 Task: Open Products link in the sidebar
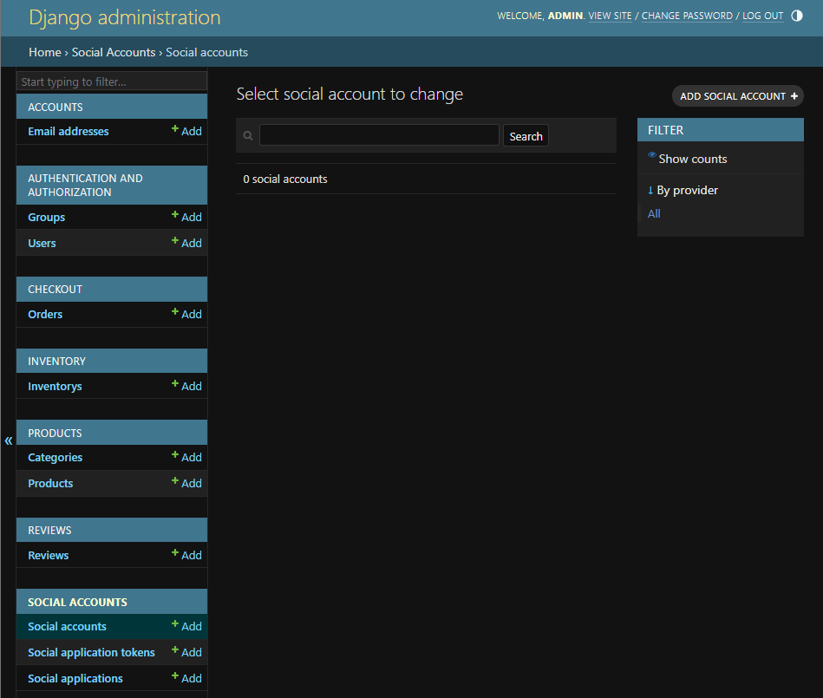pos(50,483)
